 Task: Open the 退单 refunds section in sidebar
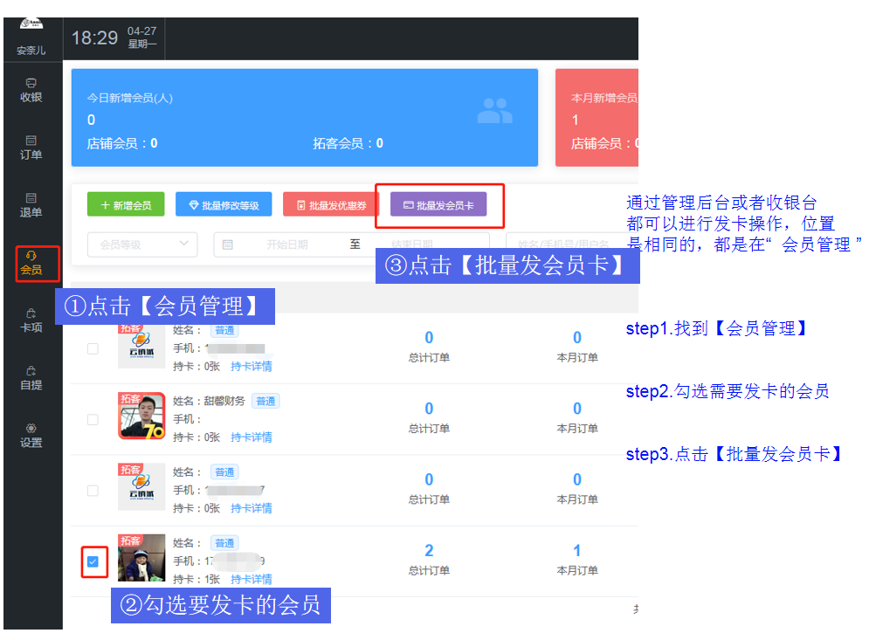[31, 205]
